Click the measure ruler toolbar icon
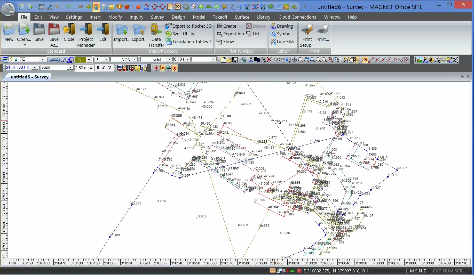Screen dimensions: 474x275 point(356,60)
